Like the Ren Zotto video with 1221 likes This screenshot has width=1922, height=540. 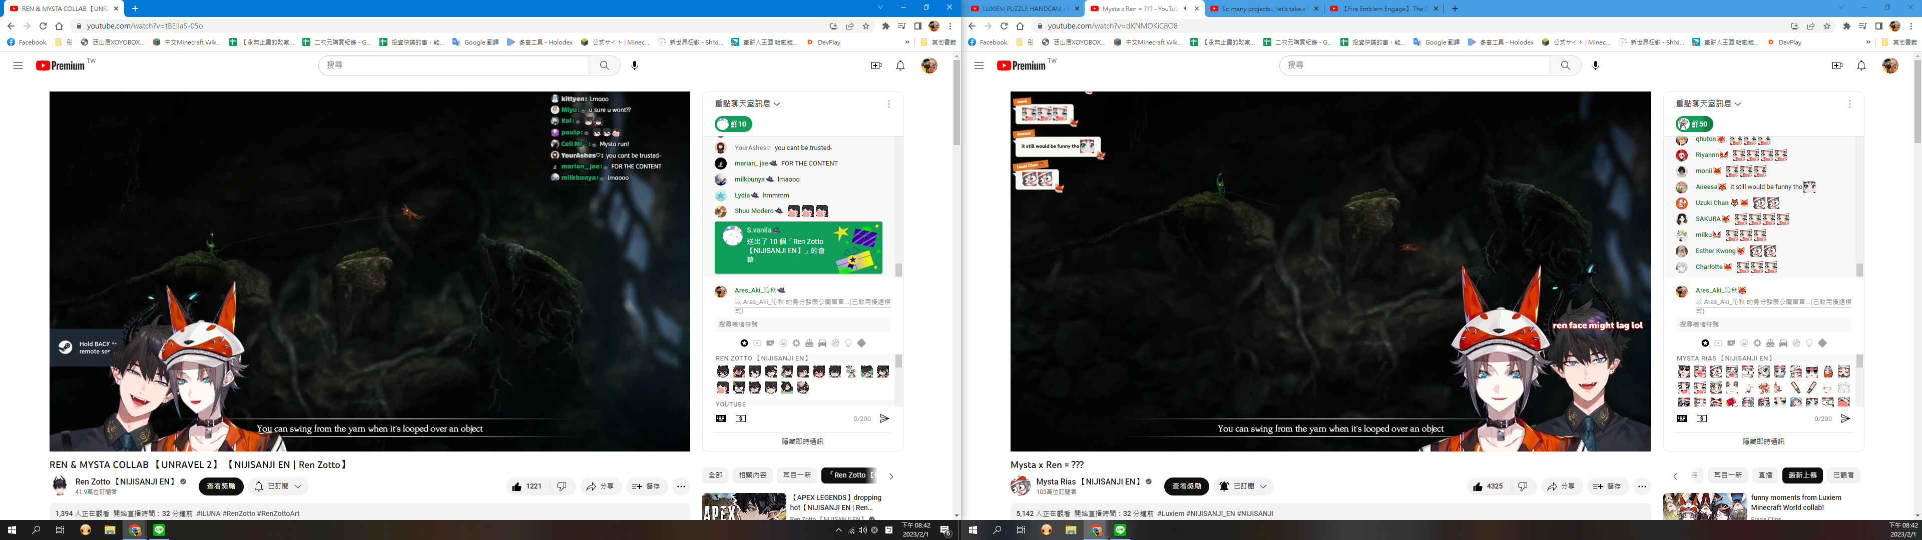(x=527, y=486)
